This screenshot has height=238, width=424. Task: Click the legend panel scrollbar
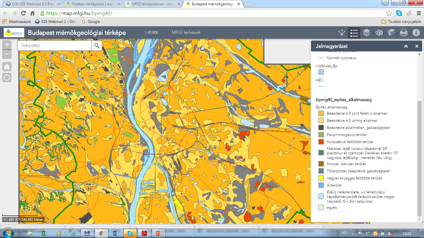pos(419,159)
